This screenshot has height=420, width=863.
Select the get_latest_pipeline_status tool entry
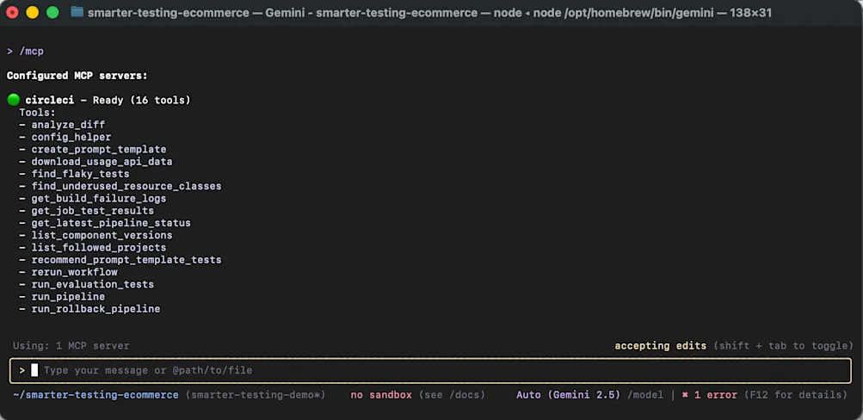tap(111, 223)
